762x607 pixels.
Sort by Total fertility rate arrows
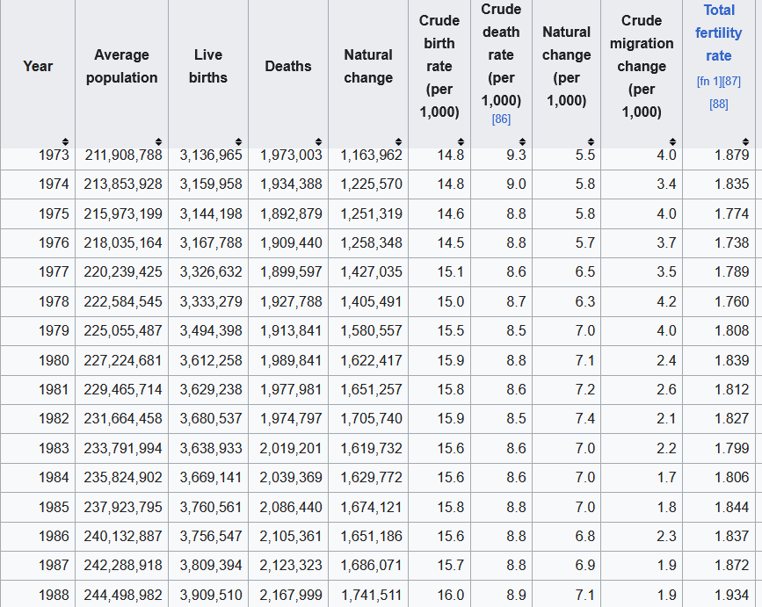(746, 141)
